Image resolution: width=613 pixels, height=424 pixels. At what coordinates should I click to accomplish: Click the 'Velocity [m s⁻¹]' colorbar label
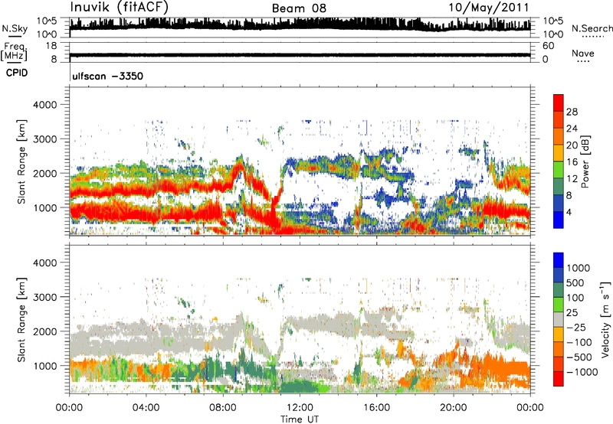[605, 319]
